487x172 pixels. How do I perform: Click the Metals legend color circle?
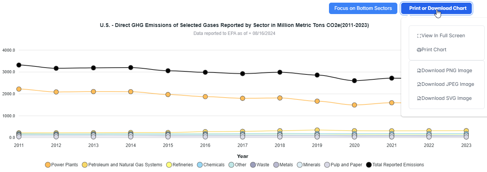(x=276, y=165)
